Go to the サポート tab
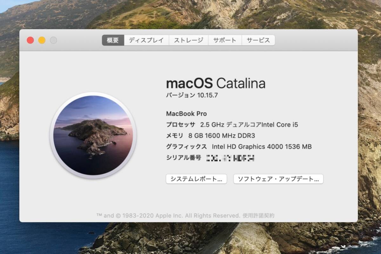The image size is (381, 254). point(225,40)
